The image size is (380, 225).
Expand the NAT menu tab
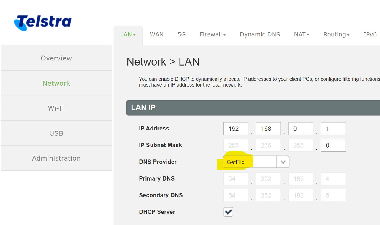coord(302,34)
